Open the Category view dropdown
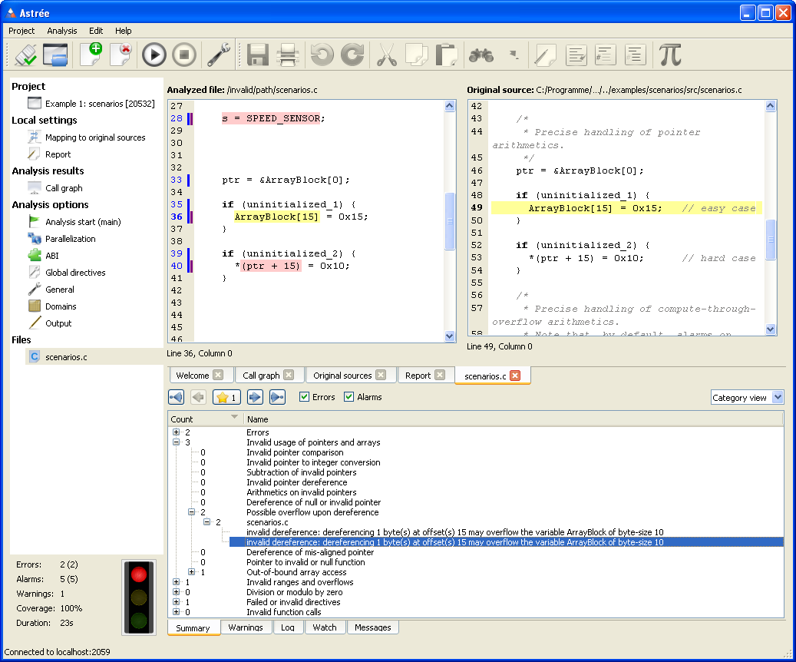The width and height of the screenshot is (796, 662). [x=748, y=397]
